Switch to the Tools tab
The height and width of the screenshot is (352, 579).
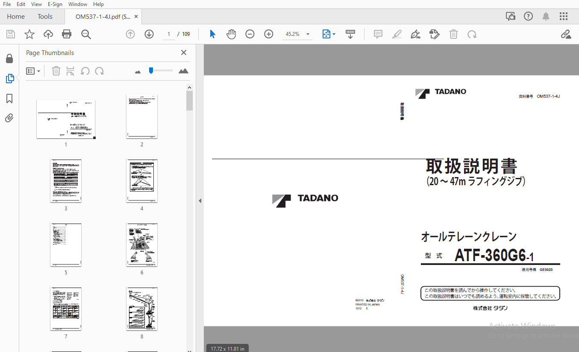coord(45,16)
